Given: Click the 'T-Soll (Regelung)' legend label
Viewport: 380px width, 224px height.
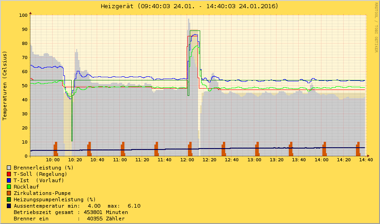Looking at the screenshot, I should 40,174.
